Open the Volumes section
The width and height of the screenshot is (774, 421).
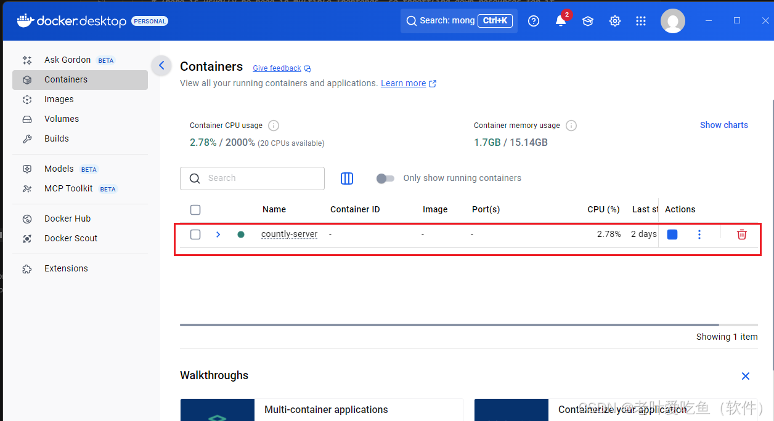(61, 119)
